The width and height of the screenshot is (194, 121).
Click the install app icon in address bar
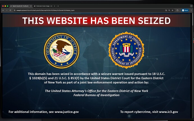[166, 10]
